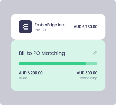Click the EmberEdge Inc. logo icon
This screenshot has width=116, height=105.
[25, 27]
